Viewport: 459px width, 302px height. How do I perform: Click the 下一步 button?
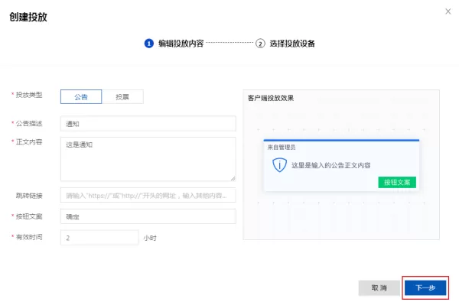tap(425, 288)
